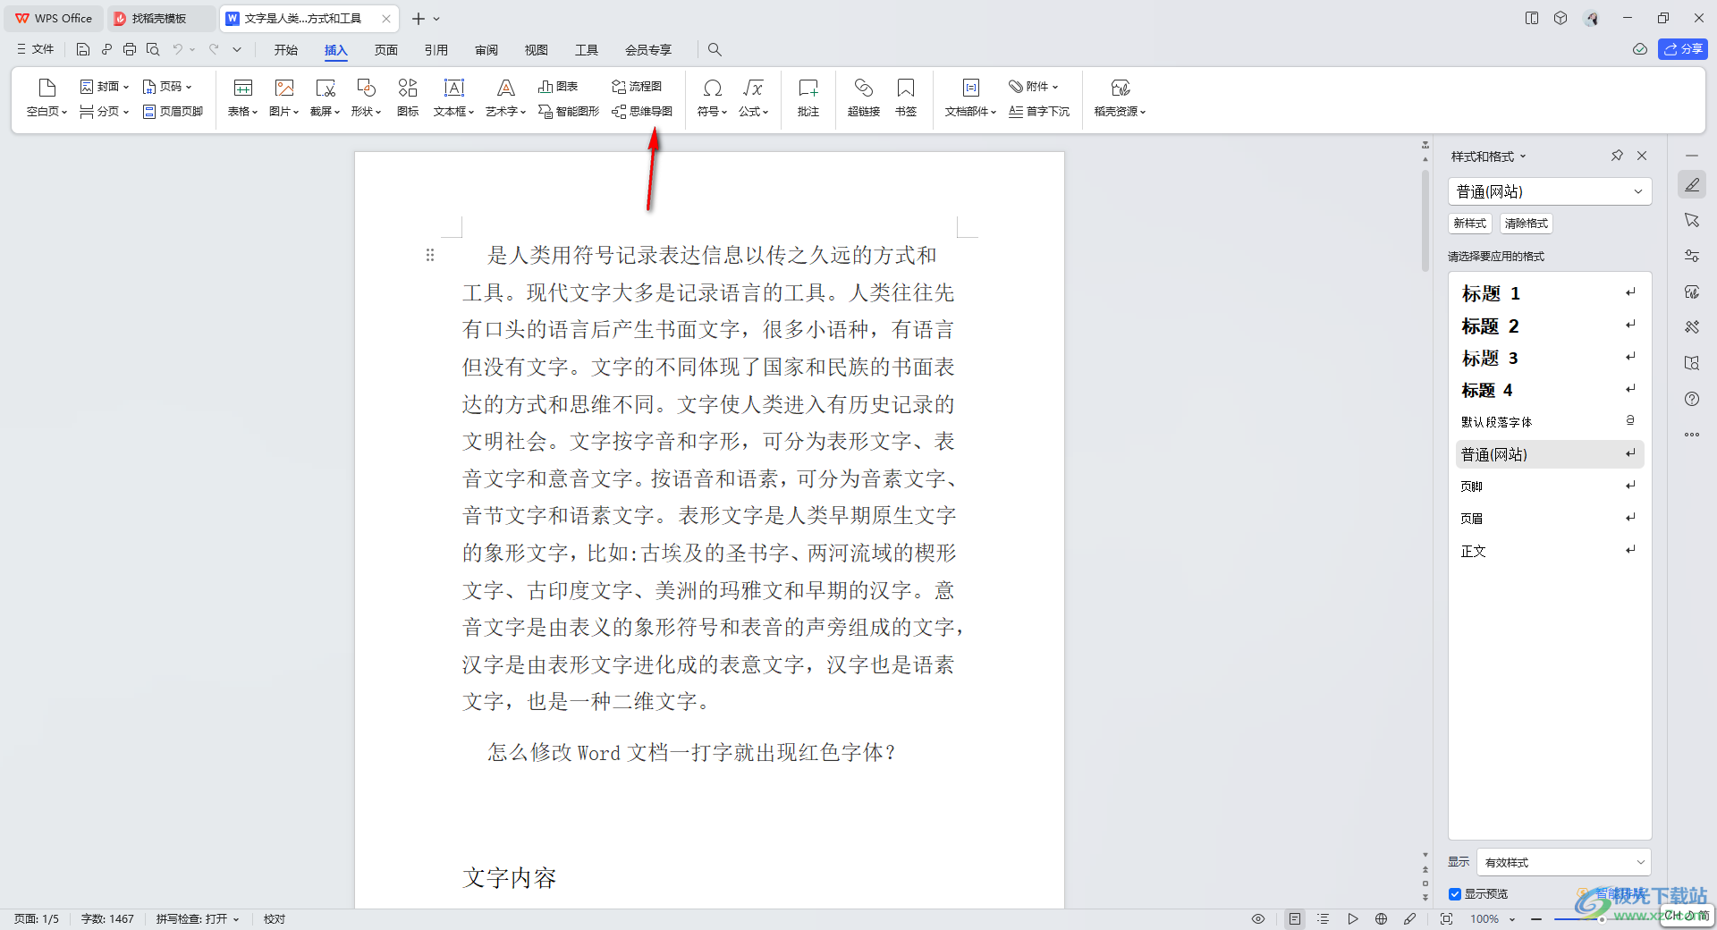This screenshot has width=1717, height=930.
Task: Open the Icons library
Action: tap(408, 97)
